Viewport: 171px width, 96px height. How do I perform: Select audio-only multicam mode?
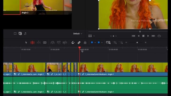(25, 34)
